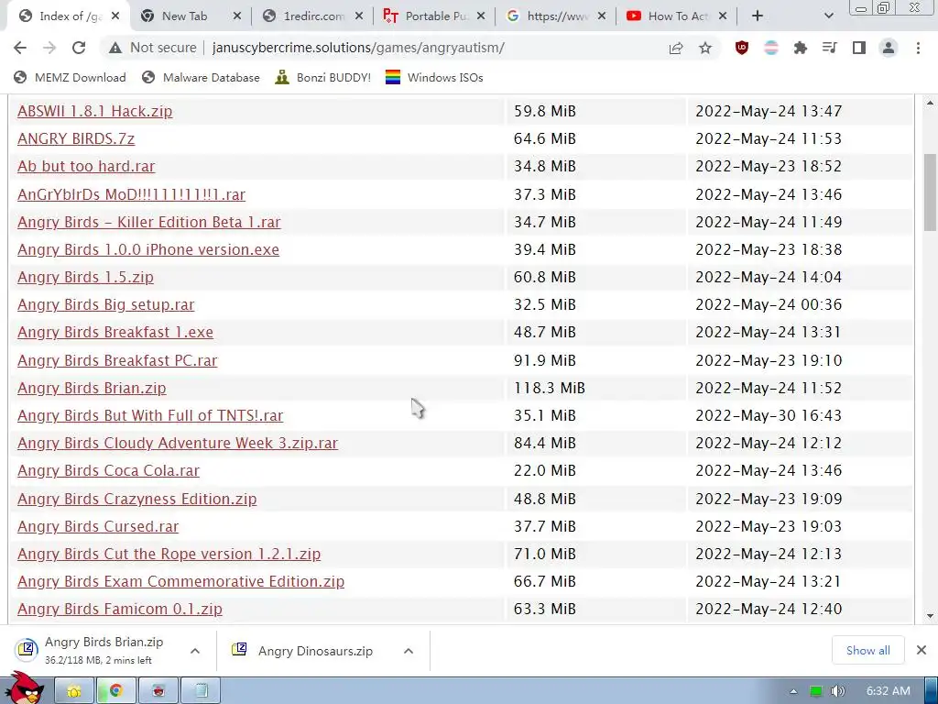Open a new tab with plus button

pos(758,16)
